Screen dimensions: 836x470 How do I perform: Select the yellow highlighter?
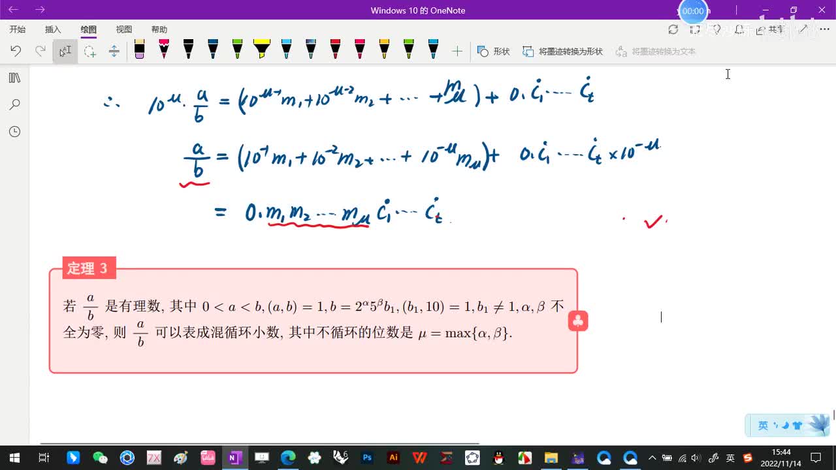(261, 50)
